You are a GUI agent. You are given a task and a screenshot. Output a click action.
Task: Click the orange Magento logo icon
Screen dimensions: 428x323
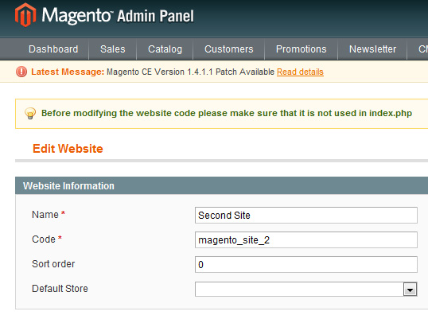click(25, 15)
